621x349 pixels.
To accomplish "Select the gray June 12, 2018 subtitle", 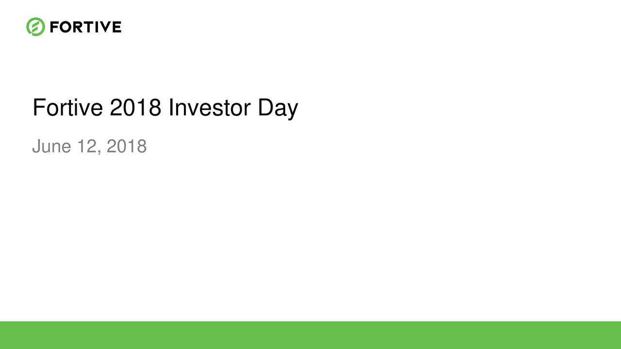I will point(89,146).
